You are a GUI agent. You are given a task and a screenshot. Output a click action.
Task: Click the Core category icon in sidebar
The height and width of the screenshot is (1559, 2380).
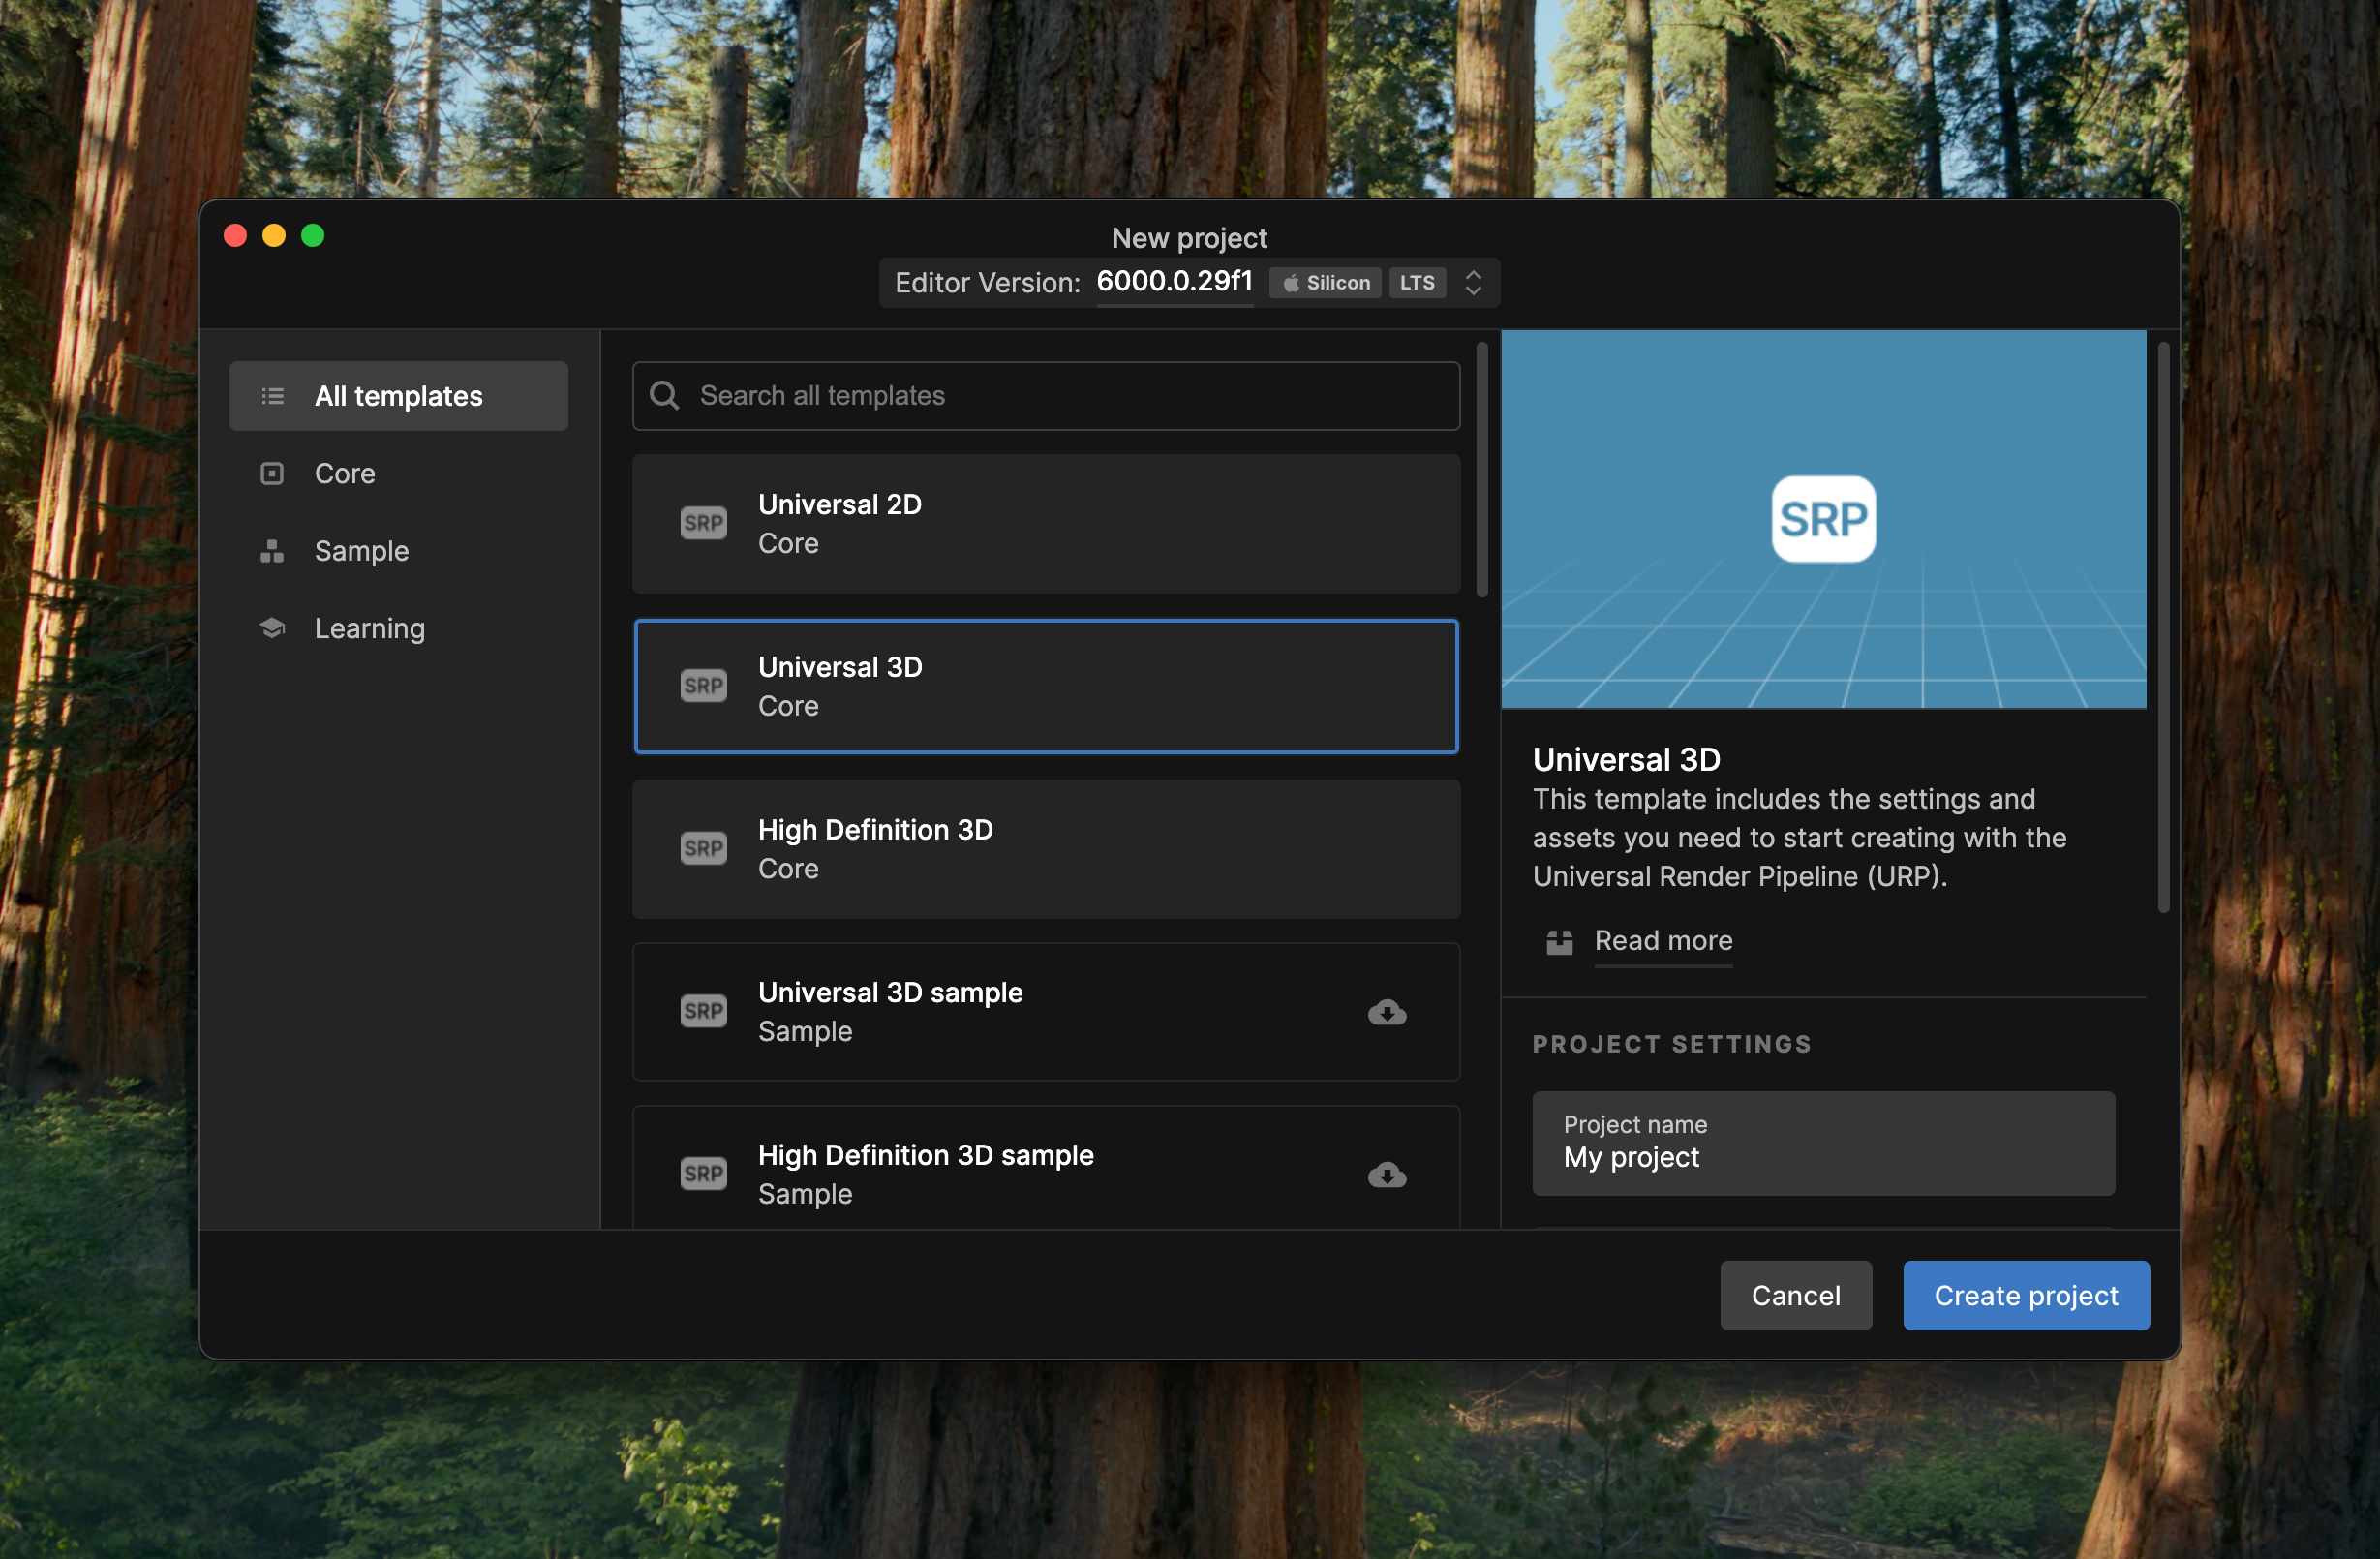(272, 473)
